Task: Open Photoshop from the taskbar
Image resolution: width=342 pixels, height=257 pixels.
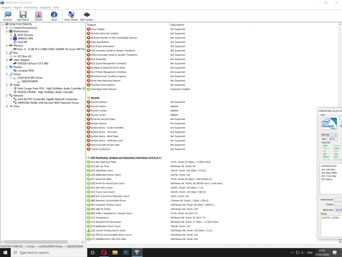Action: (126, 253)
